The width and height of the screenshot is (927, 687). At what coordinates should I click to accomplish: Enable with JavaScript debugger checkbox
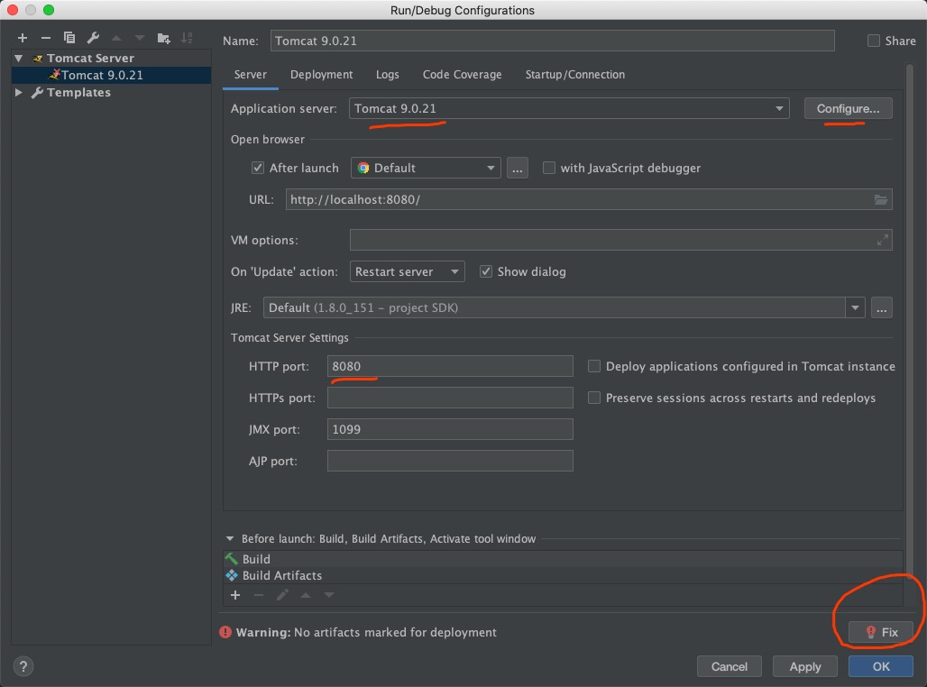coord(549,168)
